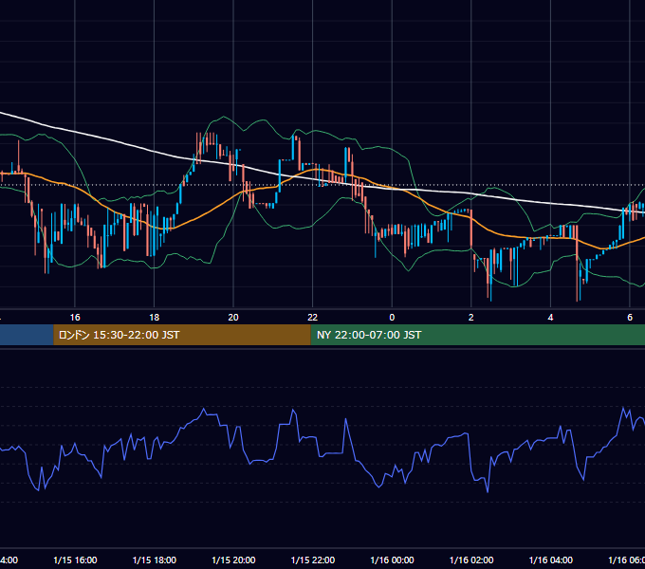This screenshot has height=569, width=645.
Task: Click the 1/16 00:00 time label
Action: pyautogui.click(x=392, y=560)
